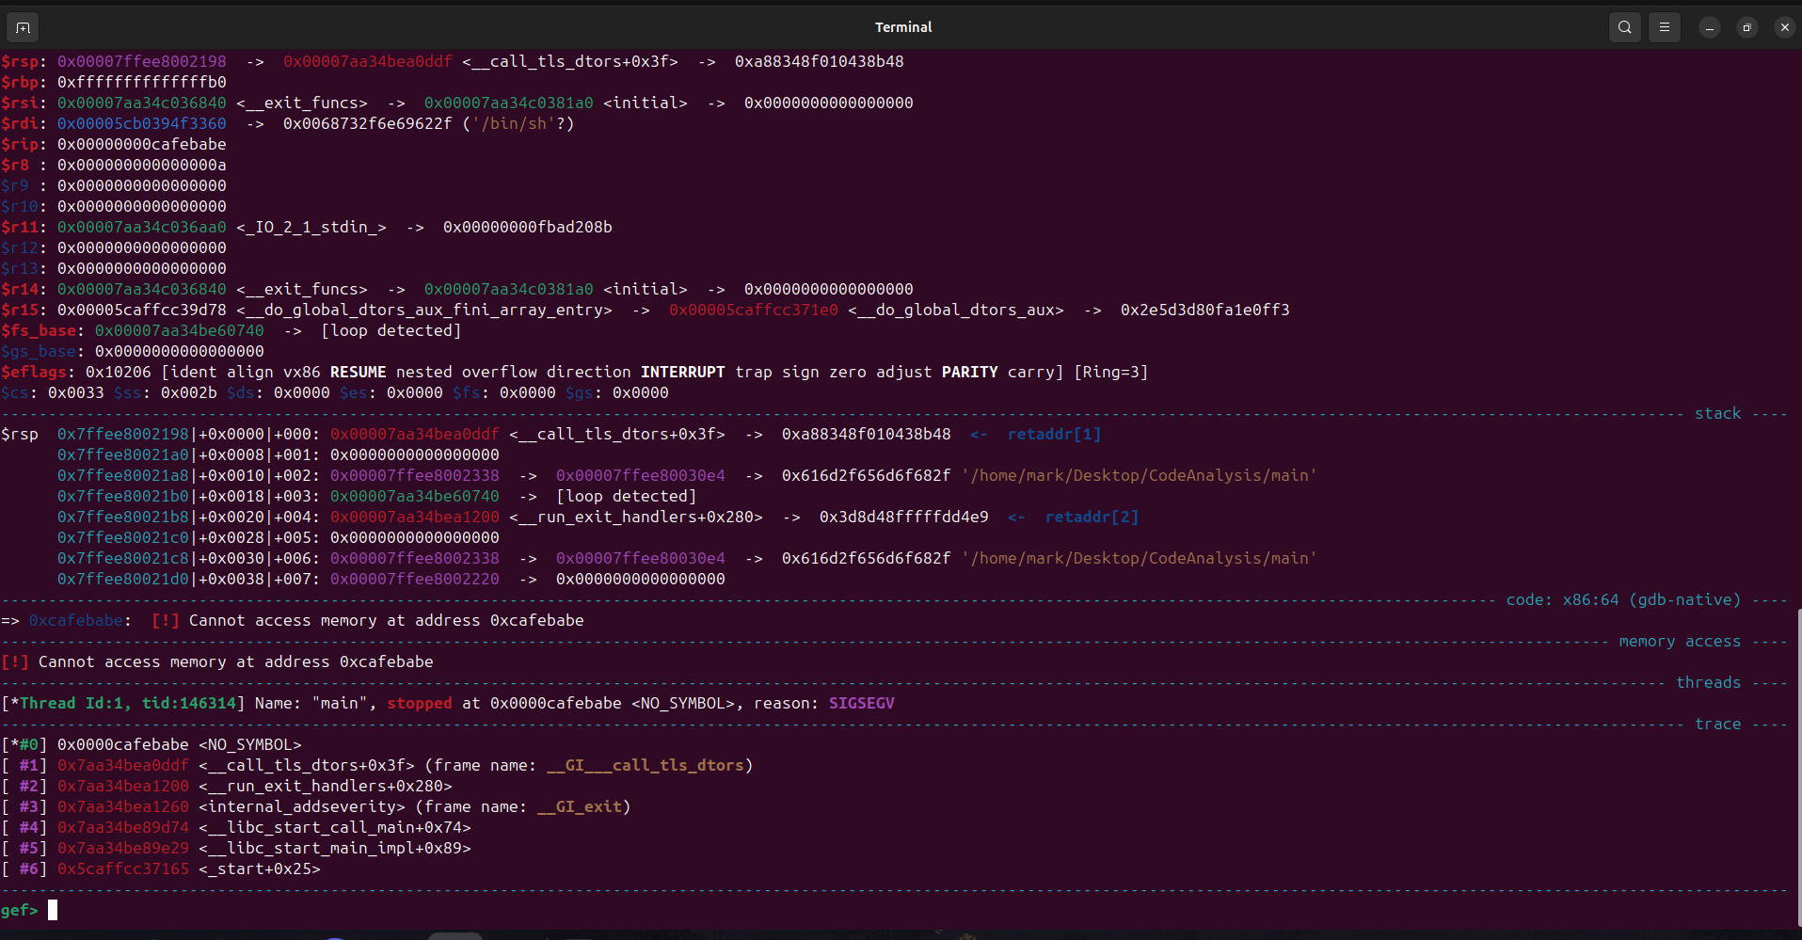Click the SIGSEGV reason text
The width and height of the screenshot is (1802, 940).
pos(861,703)
